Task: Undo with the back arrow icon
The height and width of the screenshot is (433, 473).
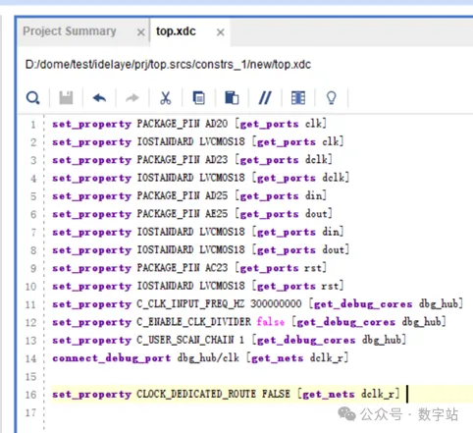Action: [x=99, y=98]
